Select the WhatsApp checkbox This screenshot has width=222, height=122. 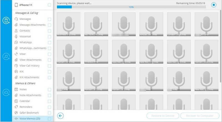tap(49, 43)
